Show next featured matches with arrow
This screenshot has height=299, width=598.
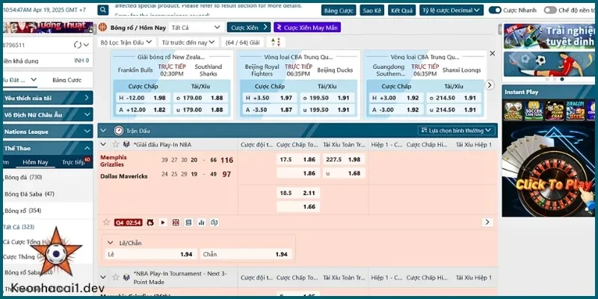pyautogui.click(x=490, y=85)
